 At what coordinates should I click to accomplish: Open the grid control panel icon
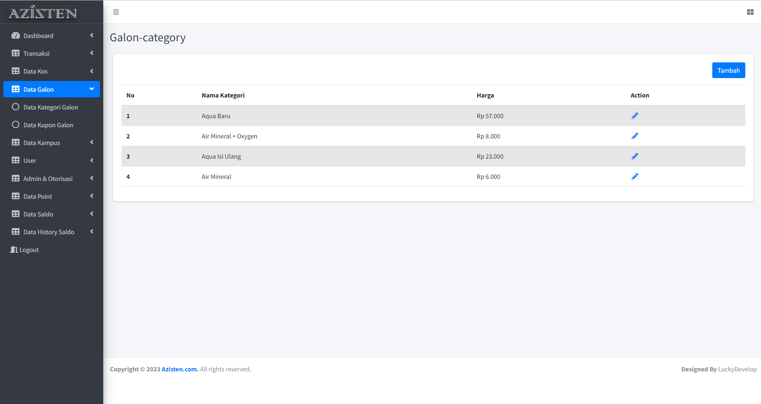tap(750, 12)
